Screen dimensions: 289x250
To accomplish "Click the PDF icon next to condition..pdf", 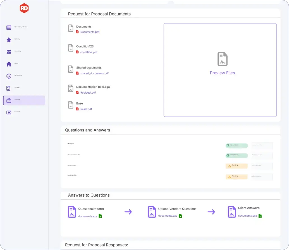I will [x=78, y=52].
